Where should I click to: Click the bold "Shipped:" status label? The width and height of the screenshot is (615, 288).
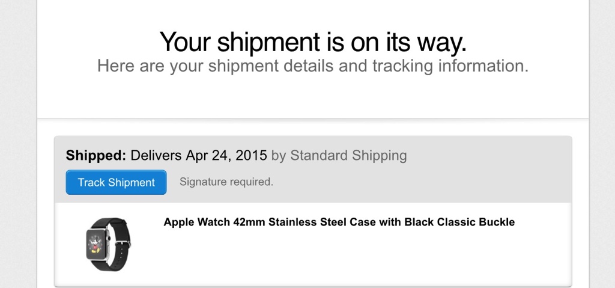(96, 156)
